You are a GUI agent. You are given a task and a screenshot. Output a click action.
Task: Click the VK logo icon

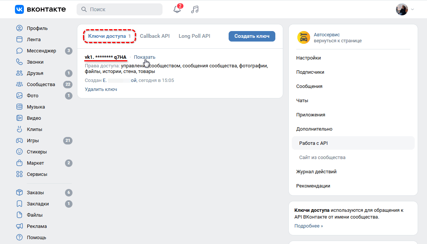coord(19,9)
